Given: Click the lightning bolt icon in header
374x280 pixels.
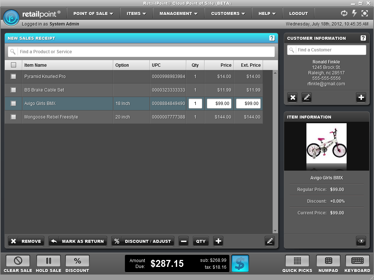Looking at the screenshot, I should pyautogui.click(x=354, y=13).
